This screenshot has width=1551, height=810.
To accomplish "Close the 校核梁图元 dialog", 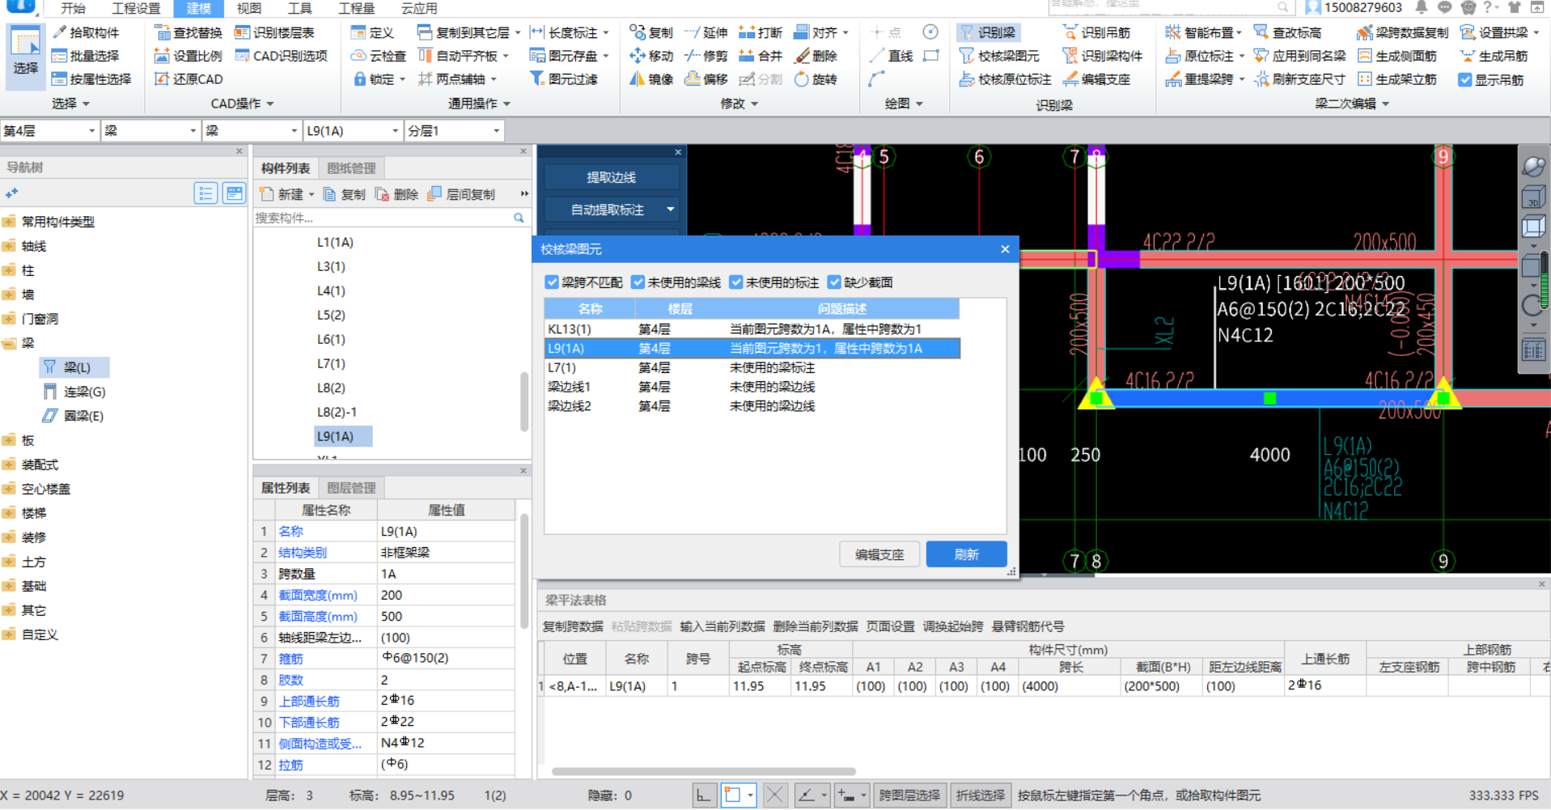I will click(1005, 249).
